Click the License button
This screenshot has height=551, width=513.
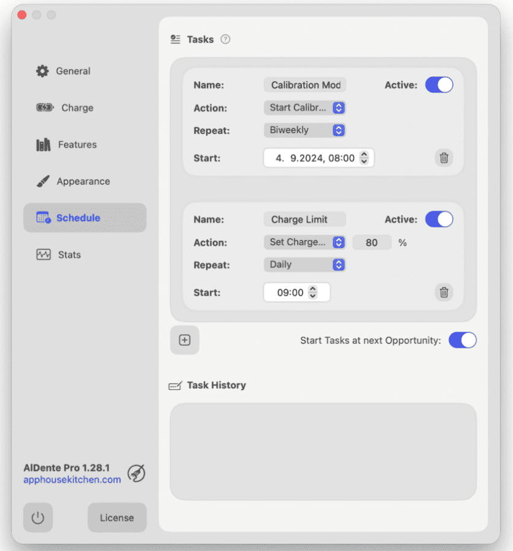tap(117, 517)
